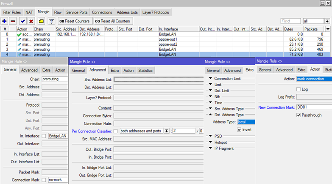Viewport: 332px width, 184px height.
Task: Uncheck the Invert checkbox under Address Type
Action: [240, 129]
